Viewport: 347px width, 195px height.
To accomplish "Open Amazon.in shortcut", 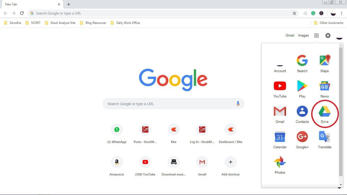I will [117, 166].
